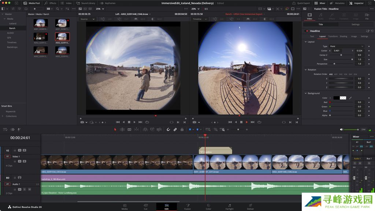The image size is (375, 211).
Task: Collapse the Rotation section
Action: click(305, 70)
